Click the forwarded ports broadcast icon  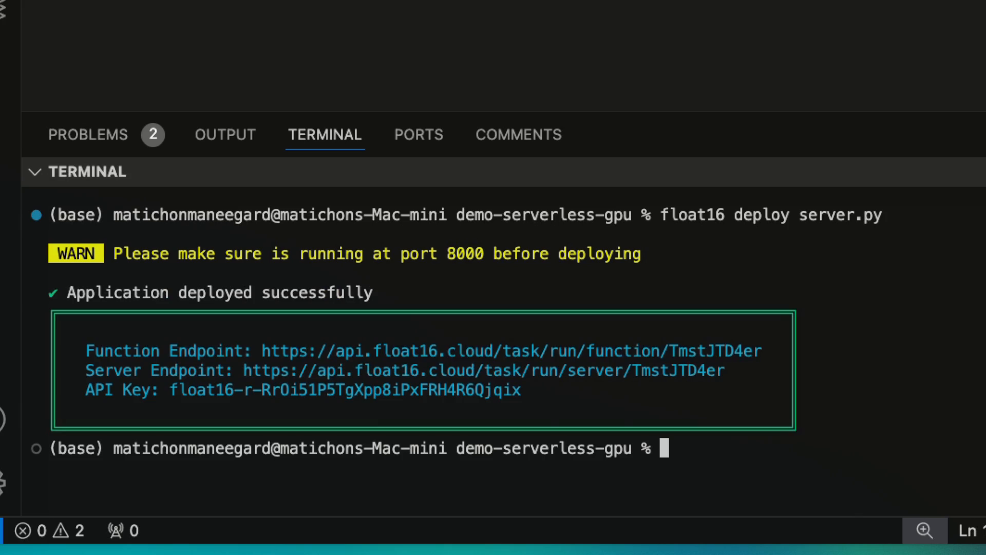[x=116, y=530]
